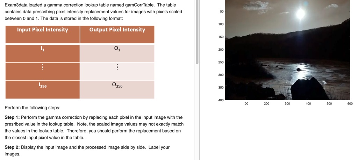Click the bright sun in the image
The height and width of the screenshot is (160, 358).
[300, 14]
